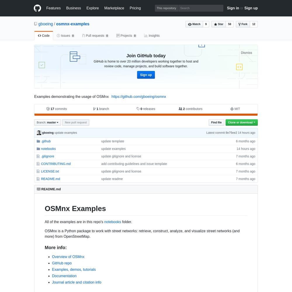Open the github.com/gboeing/osmnx URL
This screenshot has height=292, width=292.
139,97
